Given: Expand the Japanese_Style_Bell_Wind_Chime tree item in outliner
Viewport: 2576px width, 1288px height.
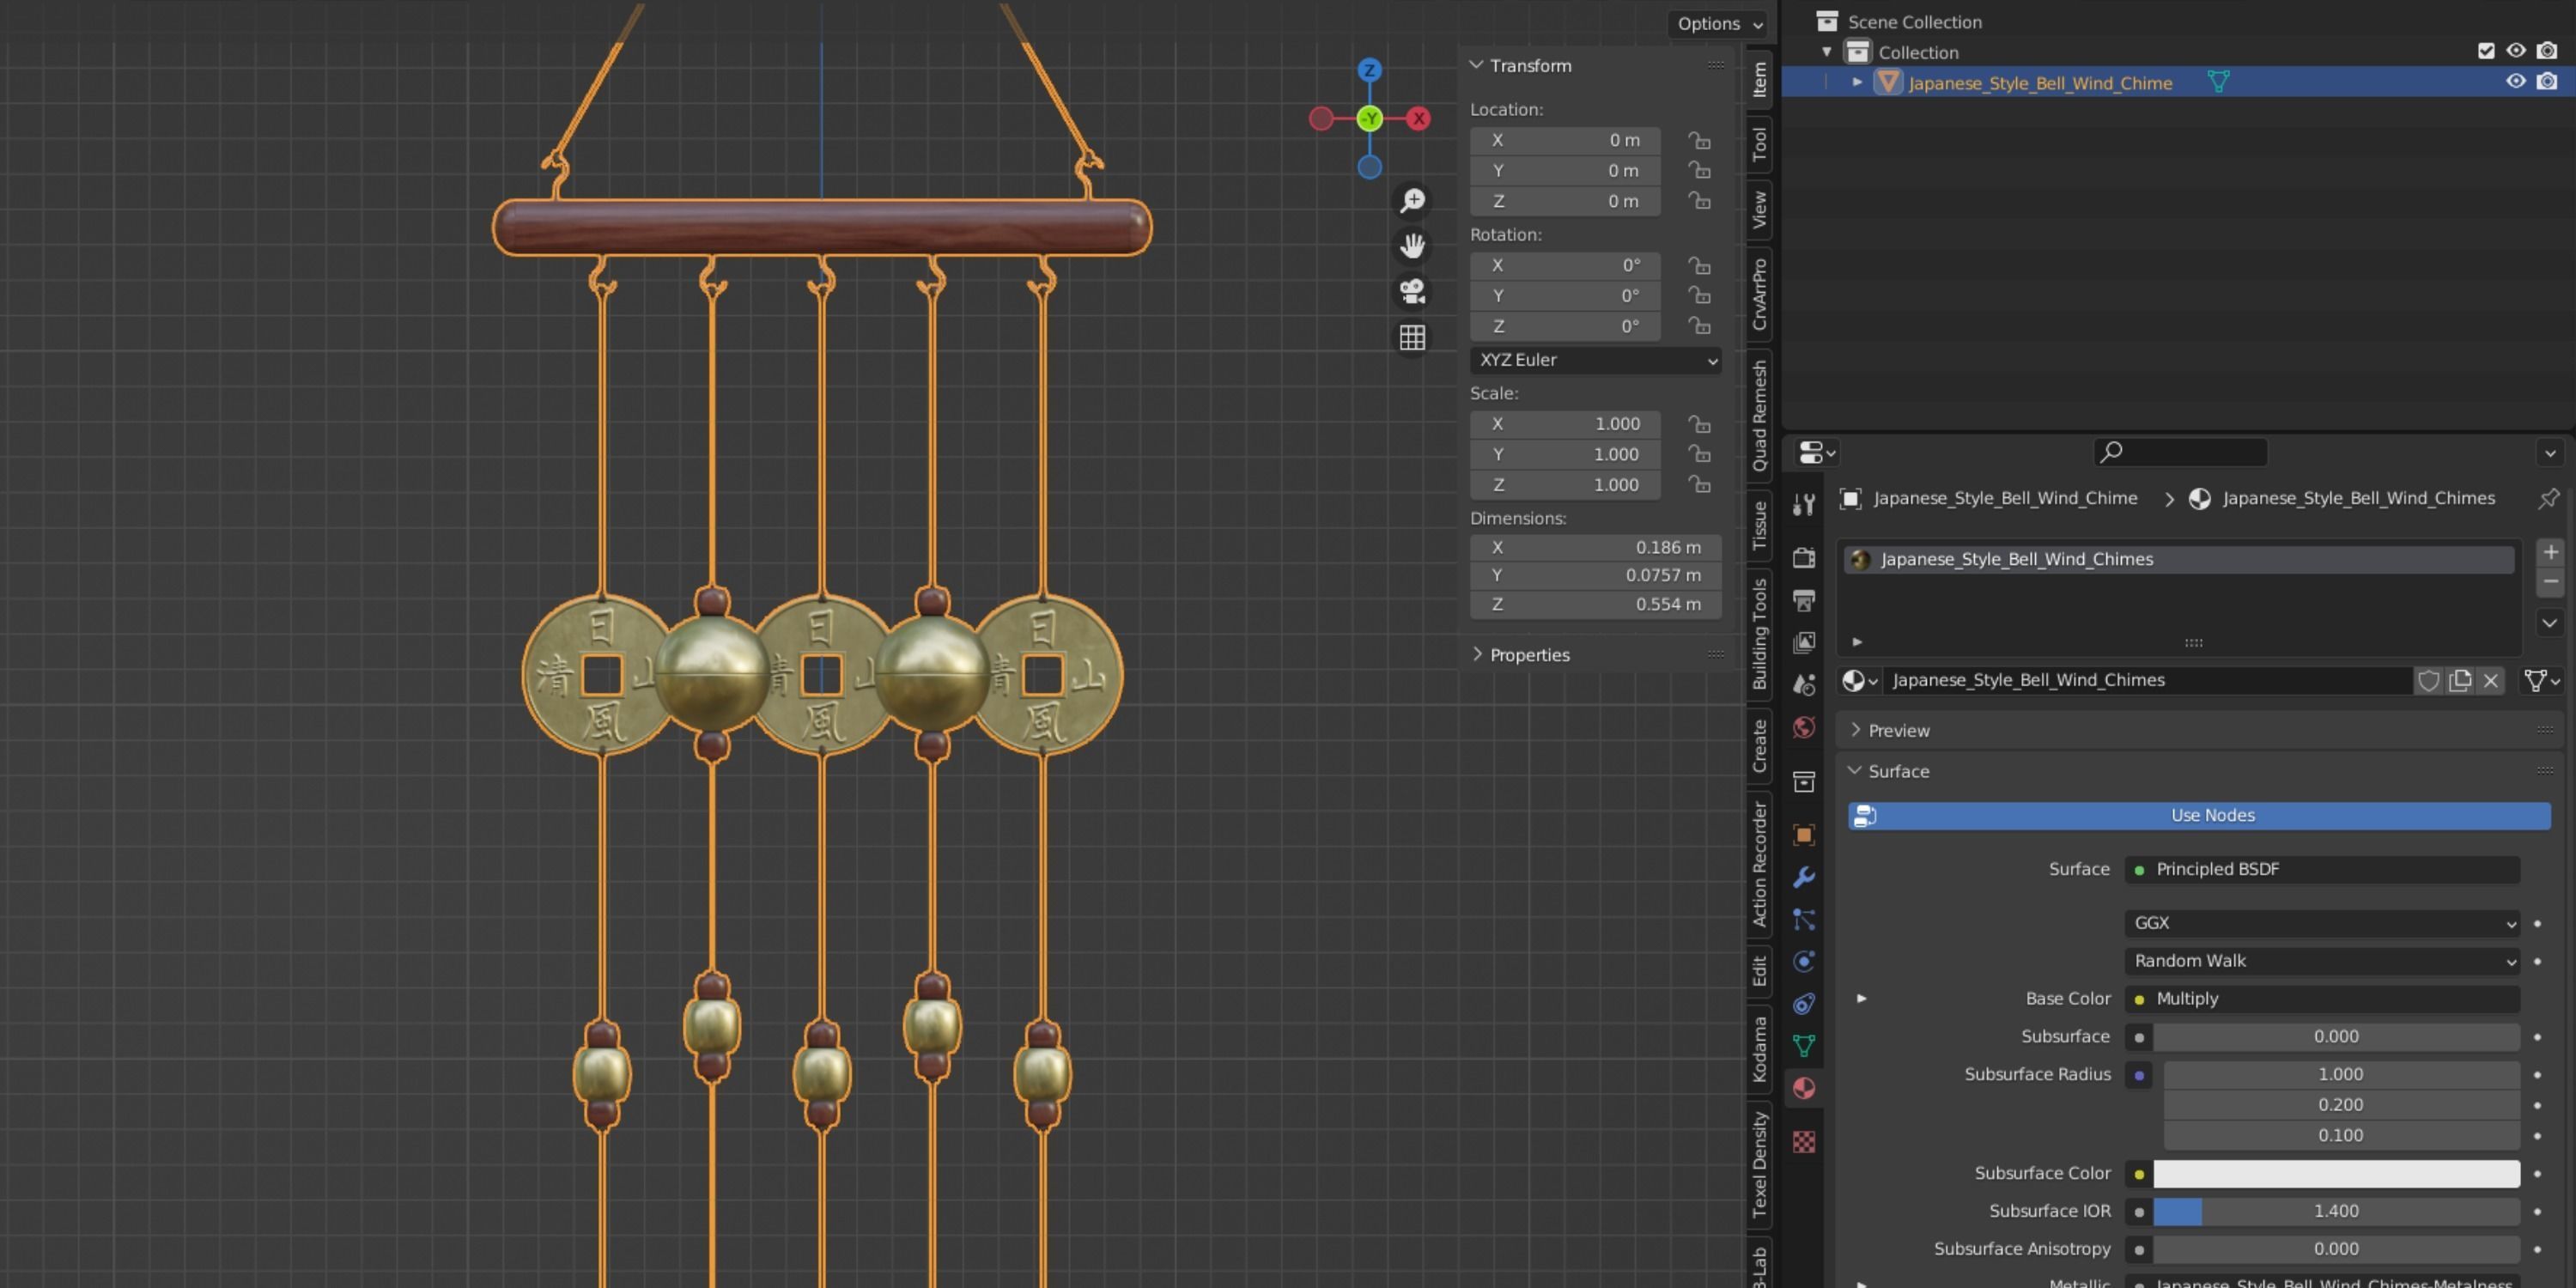Looking at the screenshot, I should tap(1857, 82).
